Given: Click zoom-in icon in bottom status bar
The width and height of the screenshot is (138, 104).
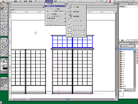Looking at the screenshot, I should click(14, 99).
